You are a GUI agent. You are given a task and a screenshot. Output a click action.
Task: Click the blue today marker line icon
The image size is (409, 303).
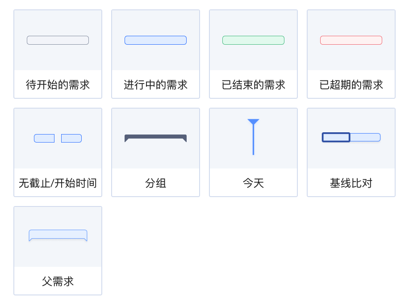pos(253,141)
